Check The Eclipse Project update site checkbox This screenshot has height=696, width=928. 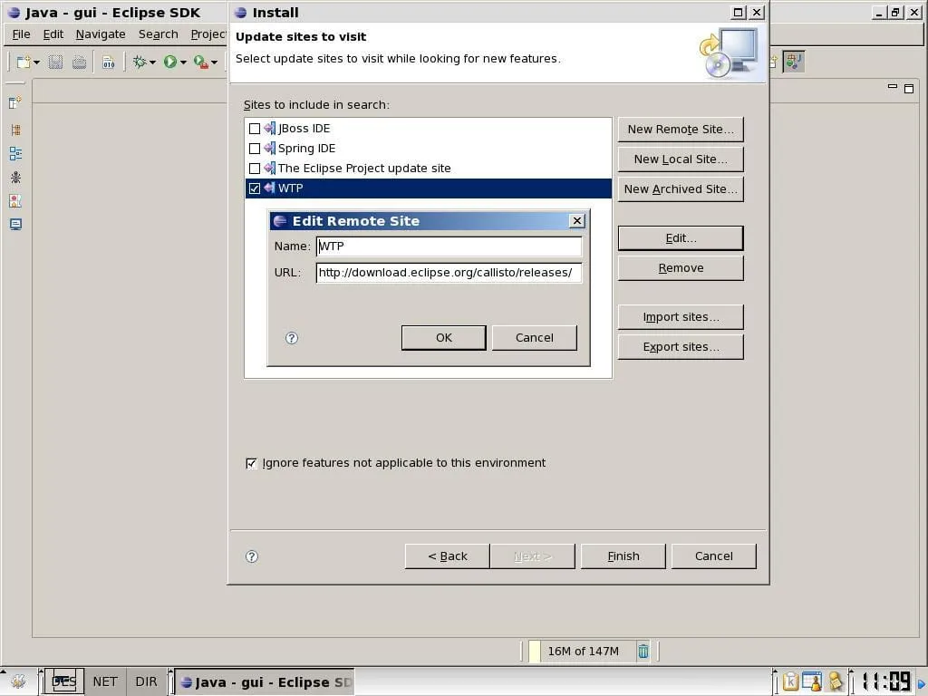pos(255,169)
